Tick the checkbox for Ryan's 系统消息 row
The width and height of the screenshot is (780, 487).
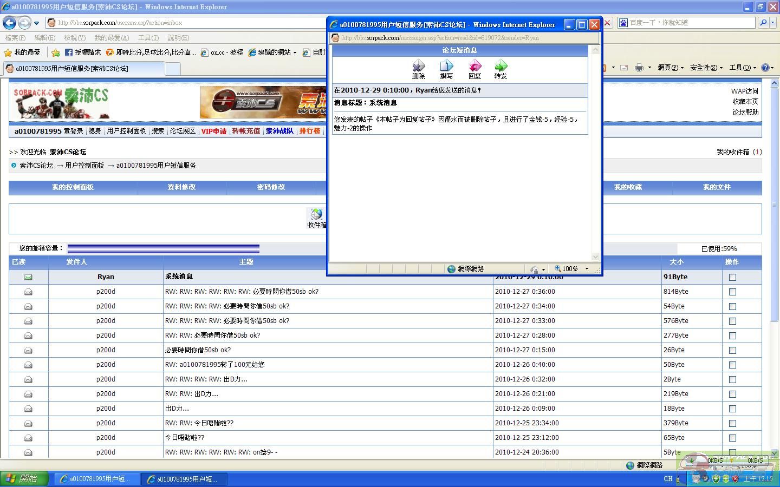point(732,277)
